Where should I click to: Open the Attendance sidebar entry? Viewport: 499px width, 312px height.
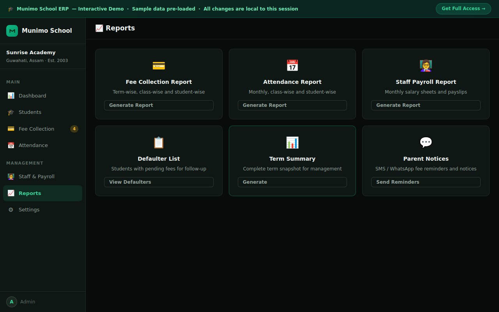[43, 145]
